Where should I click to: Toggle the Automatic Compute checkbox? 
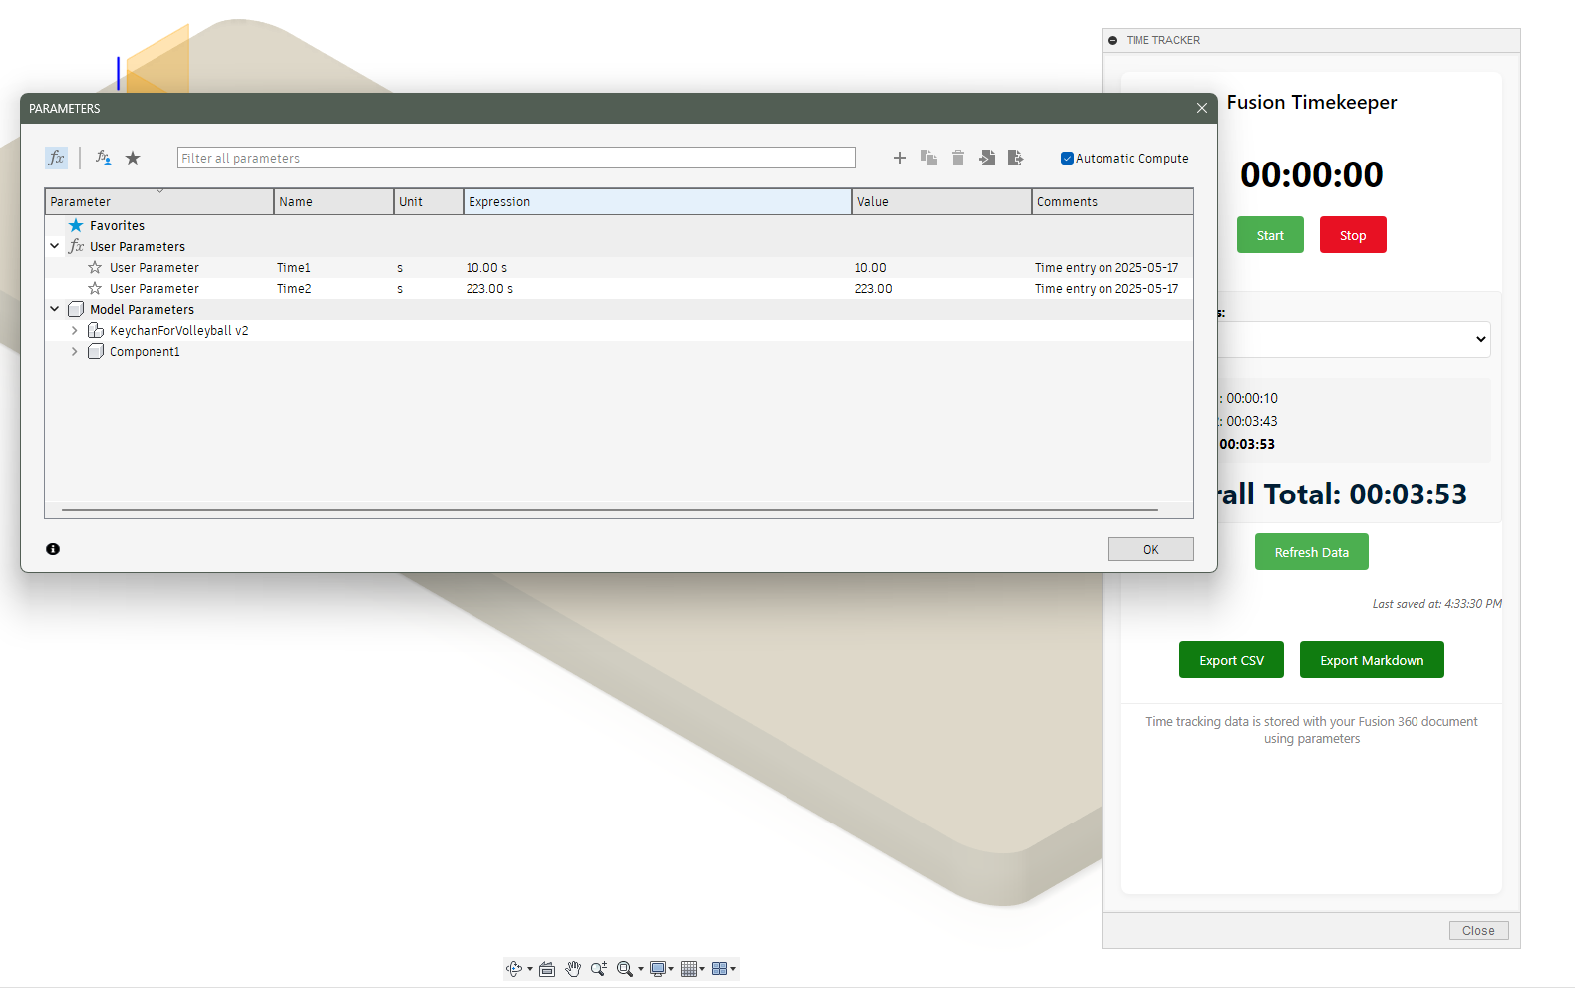[1067, 158]
